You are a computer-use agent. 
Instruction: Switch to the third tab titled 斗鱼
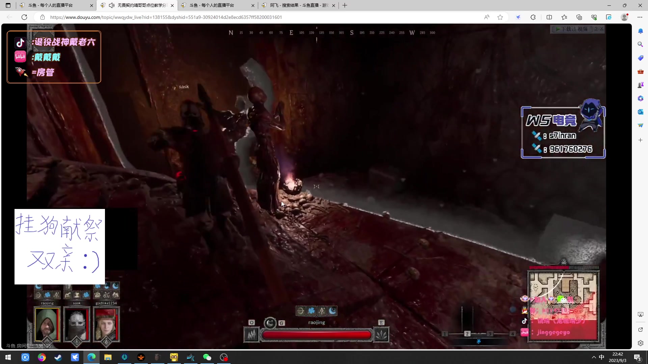pos(218,5)
